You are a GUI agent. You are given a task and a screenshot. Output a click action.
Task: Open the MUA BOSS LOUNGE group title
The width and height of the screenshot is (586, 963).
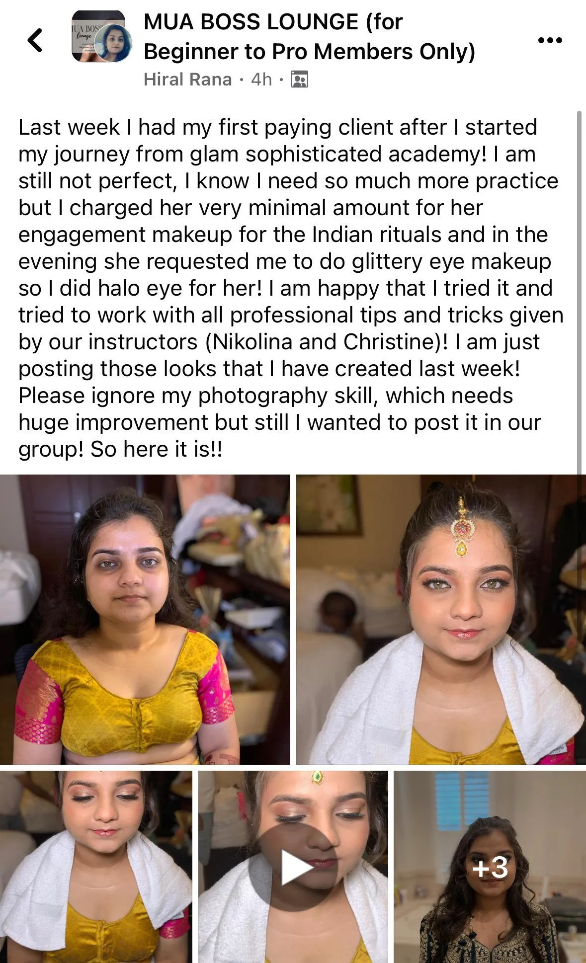pyautogui.click(x=309, y=37)
